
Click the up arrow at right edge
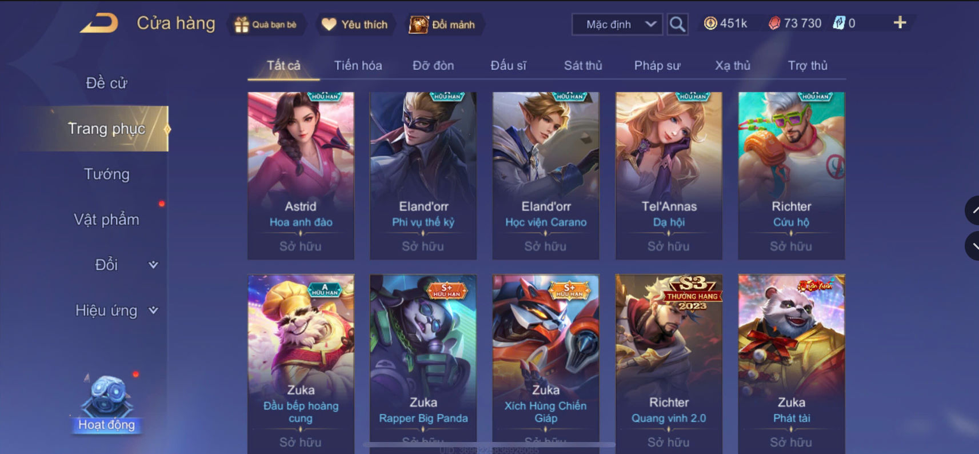pyautogui.click(x=973, y=210)
